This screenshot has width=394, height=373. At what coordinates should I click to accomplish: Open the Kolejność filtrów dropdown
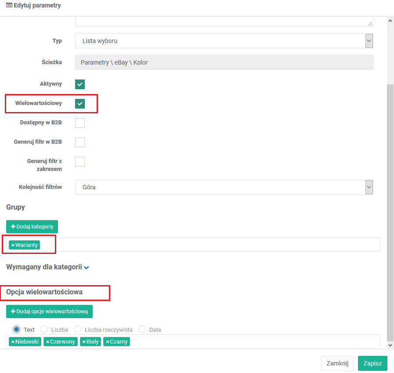point(224,187)
